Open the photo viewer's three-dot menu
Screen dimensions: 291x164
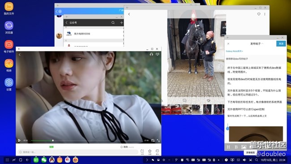[265, 14]
